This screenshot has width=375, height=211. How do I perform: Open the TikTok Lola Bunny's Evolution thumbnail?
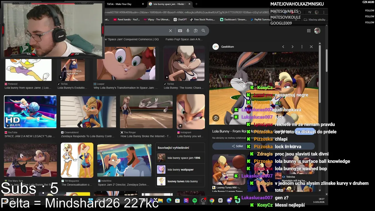[x=73, y=70]
